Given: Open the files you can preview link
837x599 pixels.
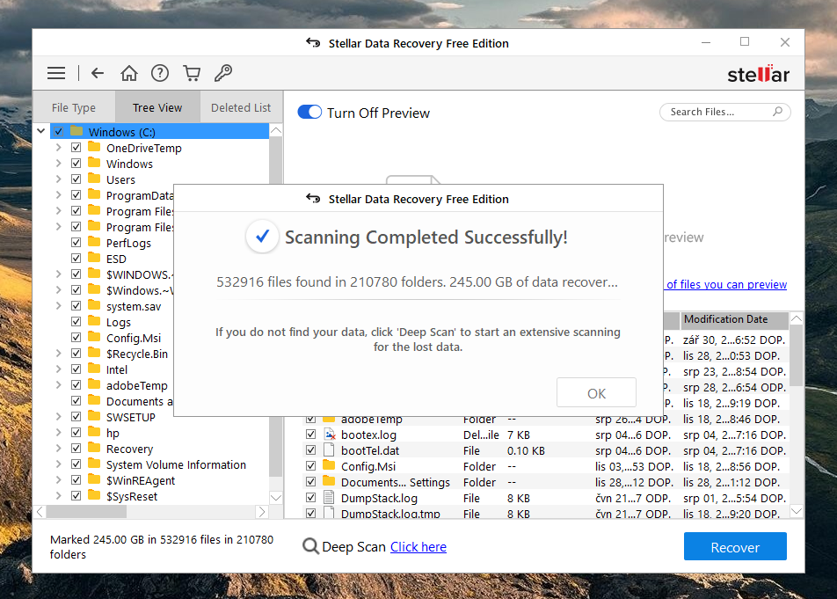Looking at the screenshot, I should [726, 284].
